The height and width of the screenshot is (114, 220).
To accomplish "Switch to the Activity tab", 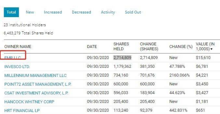I will (x=108, y=12).
